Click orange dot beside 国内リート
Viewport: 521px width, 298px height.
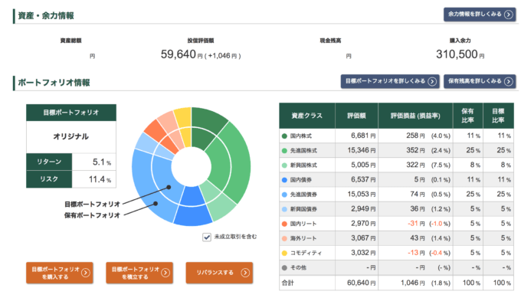[x=284, y=224]
